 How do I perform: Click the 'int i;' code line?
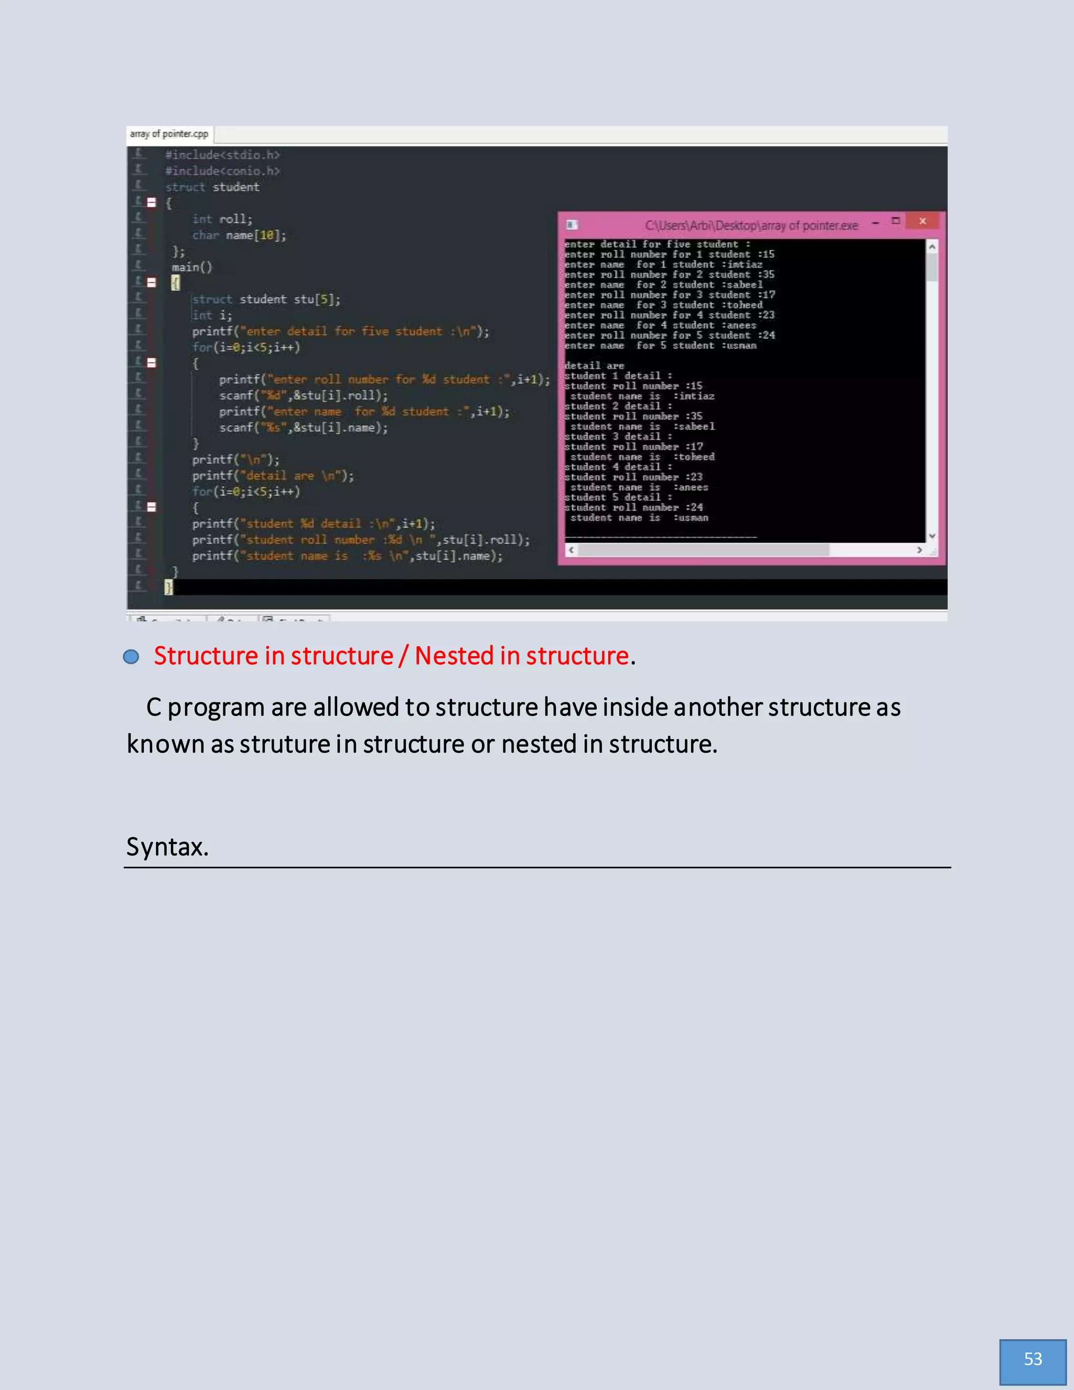212,315
